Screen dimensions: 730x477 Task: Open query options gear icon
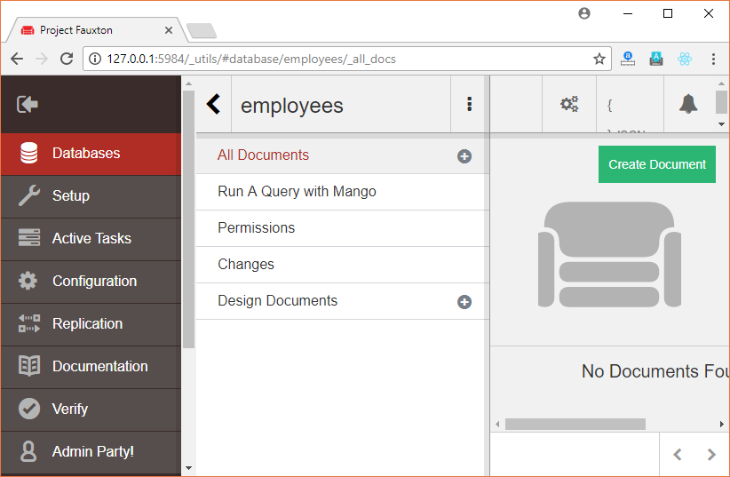coord(569,104)
